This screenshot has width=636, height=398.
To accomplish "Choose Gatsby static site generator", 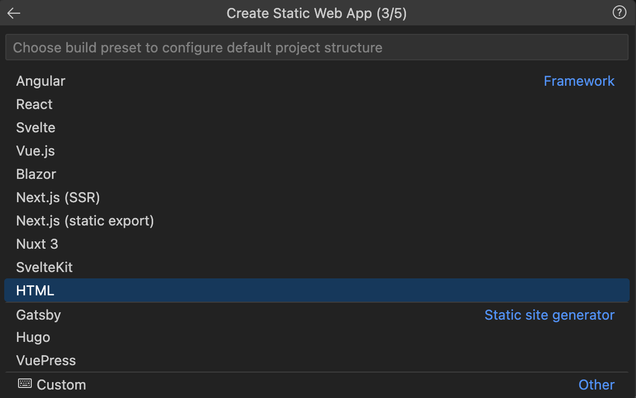I will [38, 315].
